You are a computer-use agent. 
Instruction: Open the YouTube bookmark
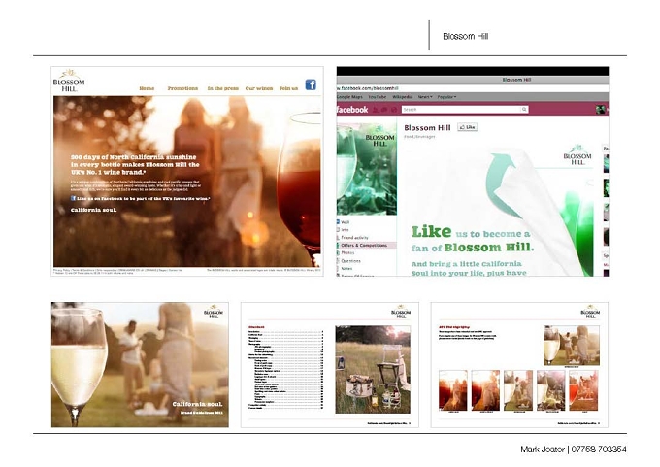click(x=378, y=97)
